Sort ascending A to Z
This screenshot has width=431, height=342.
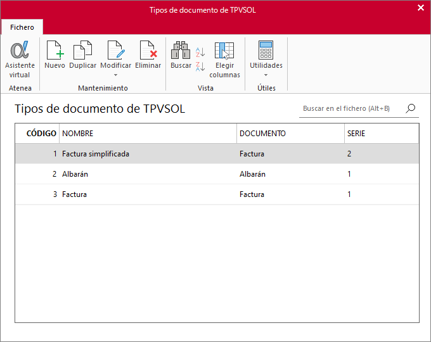(200, 52)
